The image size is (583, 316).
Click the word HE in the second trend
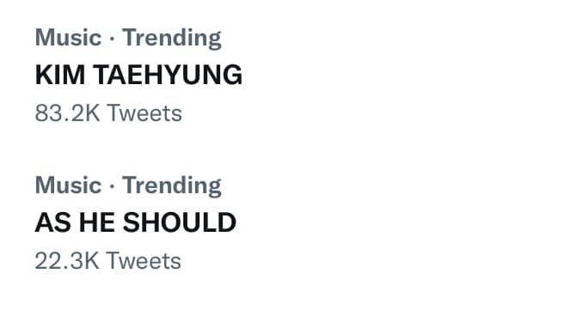tap(96, 222)
